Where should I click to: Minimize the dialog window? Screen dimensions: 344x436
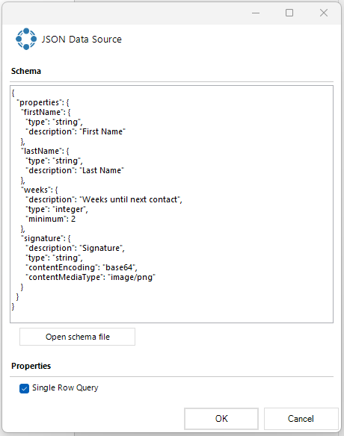[x=256, y=13]
